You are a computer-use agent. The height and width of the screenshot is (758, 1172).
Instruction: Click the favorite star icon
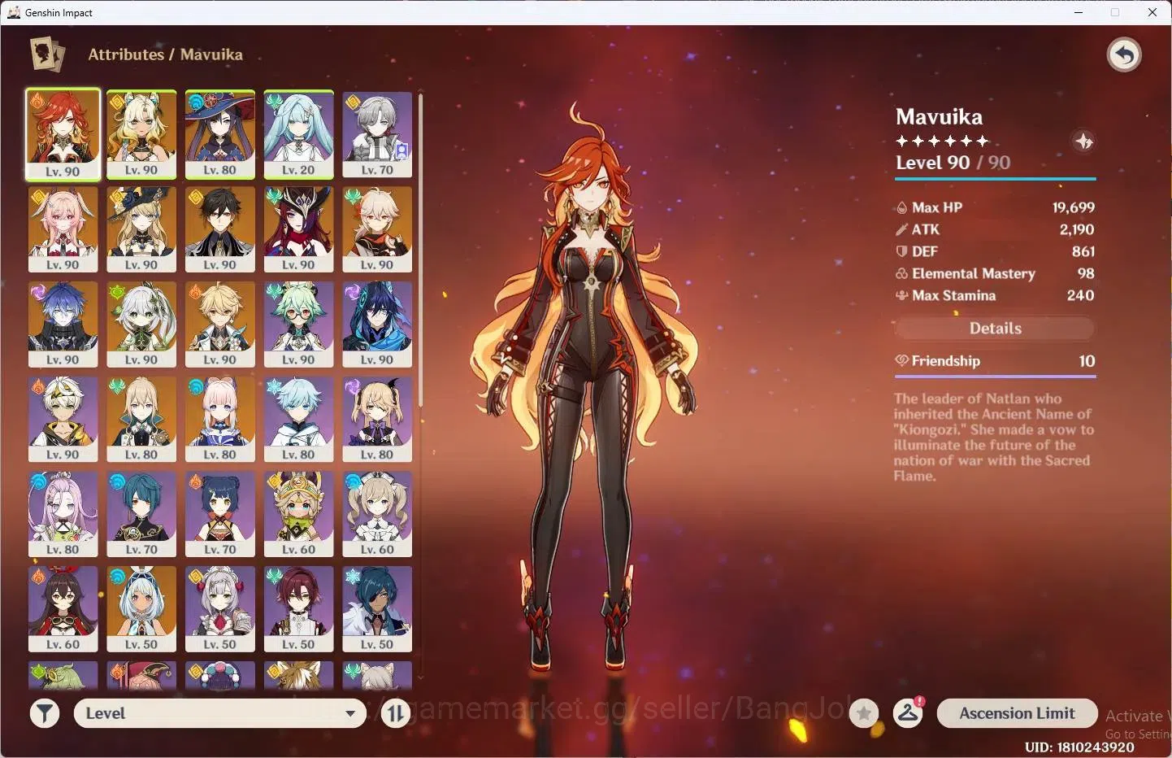point(864,713)
